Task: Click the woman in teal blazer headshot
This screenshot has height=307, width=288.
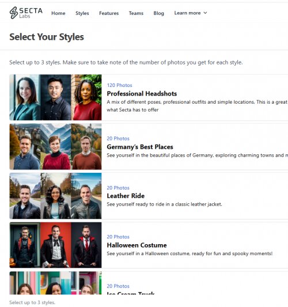Action: [x=25, y=97]
